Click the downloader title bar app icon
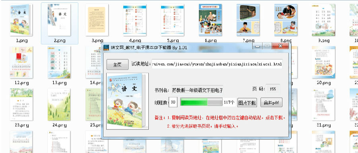 point(106,48)
